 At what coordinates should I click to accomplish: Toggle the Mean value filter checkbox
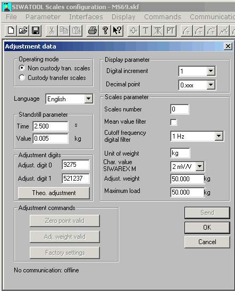point(173,122)
